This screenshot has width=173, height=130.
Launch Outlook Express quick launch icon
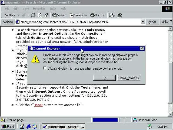pyautogui.click(x=35, y=126)
